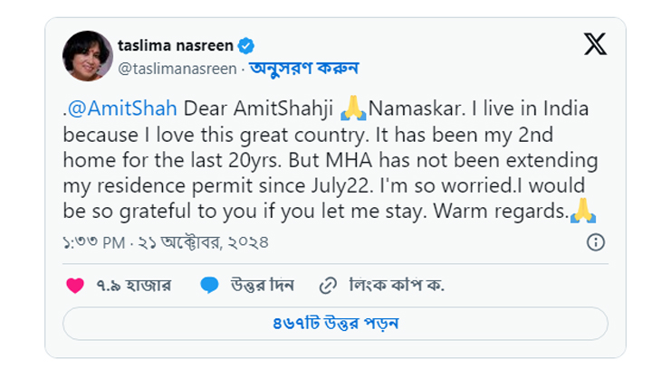Open the @AmitShah mention link
This screenshot has width=652, height=368.
click(x=122, y=109)
